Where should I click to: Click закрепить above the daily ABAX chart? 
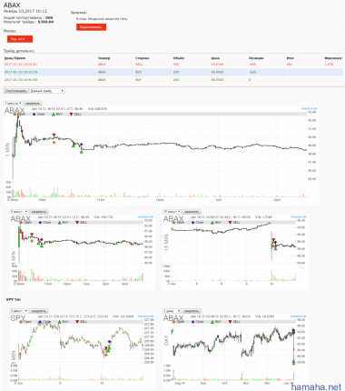(x=192, y=311)
